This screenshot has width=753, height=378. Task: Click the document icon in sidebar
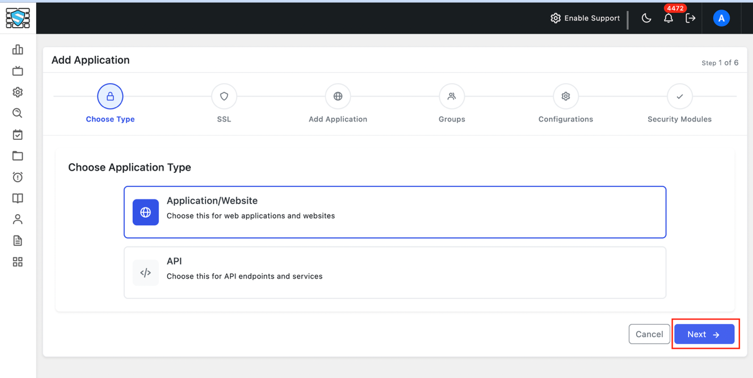tap(17, 241)
